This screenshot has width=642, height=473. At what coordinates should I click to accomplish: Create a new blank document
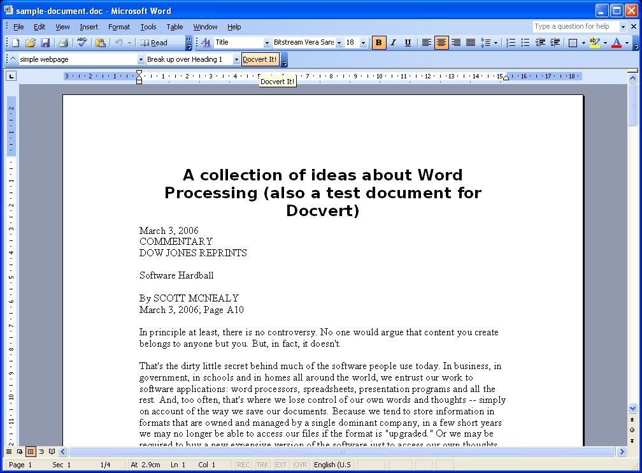[x=15, y=43]
